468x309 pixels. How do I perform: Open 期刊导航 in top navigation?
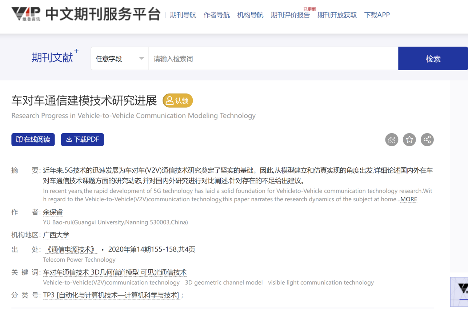(x=183, y=15)
